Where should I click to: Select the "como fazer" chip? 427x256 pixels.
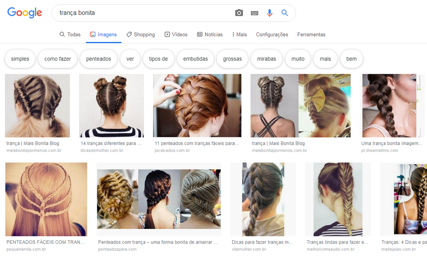[x=58, y=59]
